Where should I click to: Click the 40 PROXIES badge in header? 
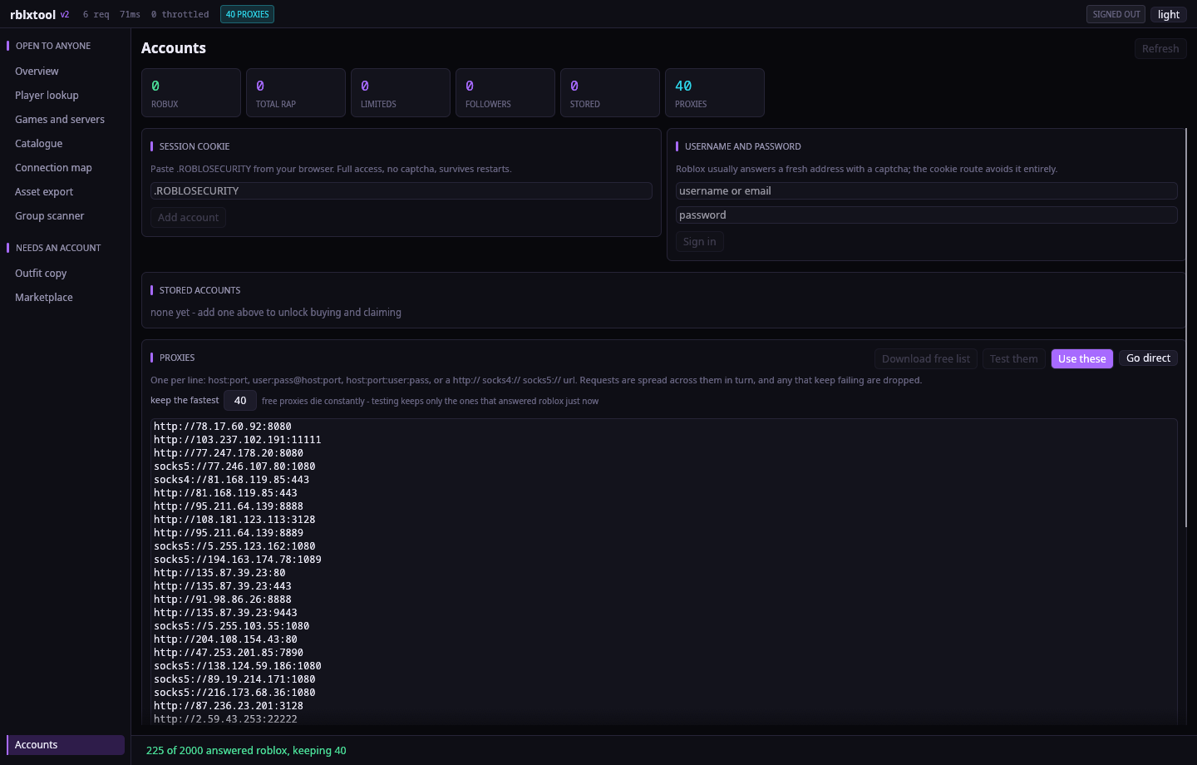tap(247, 14)
